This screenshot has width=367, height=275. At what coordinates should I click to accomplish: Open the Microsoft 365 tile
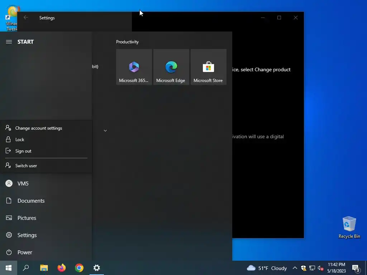point(134,67)
